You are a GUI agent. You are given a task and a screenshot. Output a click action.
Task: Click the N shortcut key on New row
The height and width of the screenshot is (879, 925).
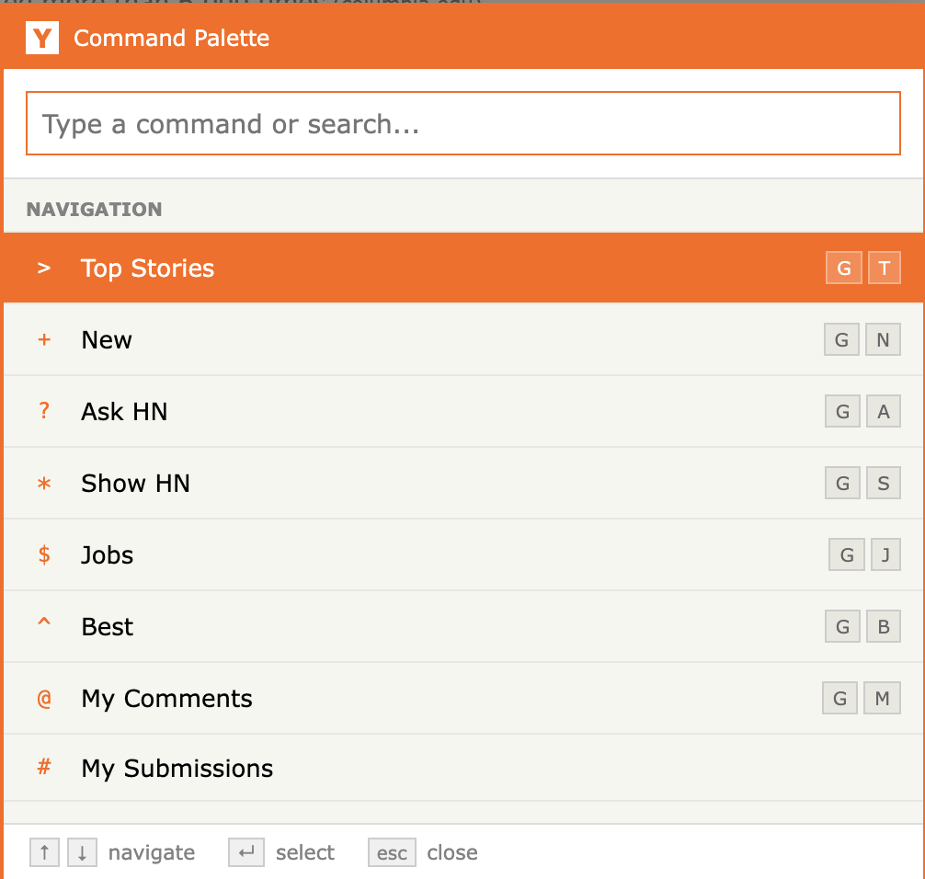tap(883, 340)
